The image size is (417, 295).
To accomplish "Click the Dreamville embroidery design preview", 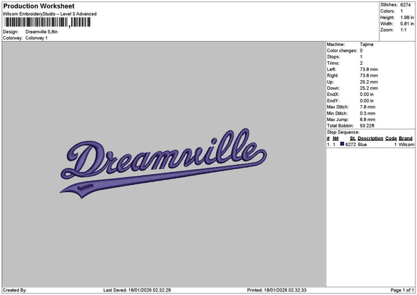I will click(x=163, y=164).
